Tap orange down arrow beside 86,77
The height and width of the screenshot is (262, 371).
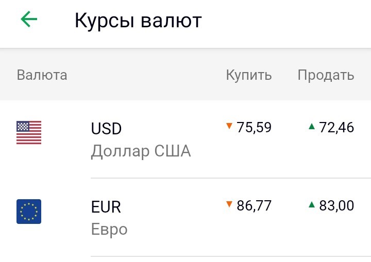229,204
